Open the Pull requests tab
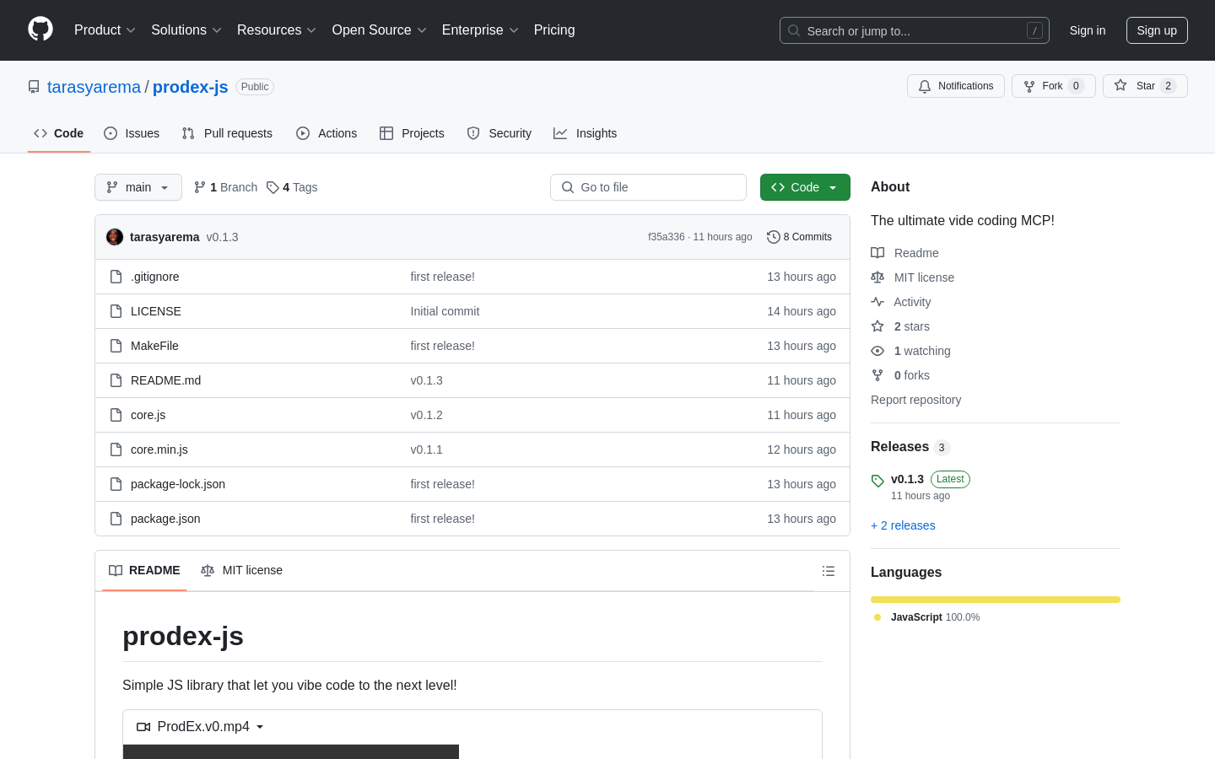Image resolution: width=1215 pixels, height=759 pixels. pyautogui.click(x=227, y=133)
